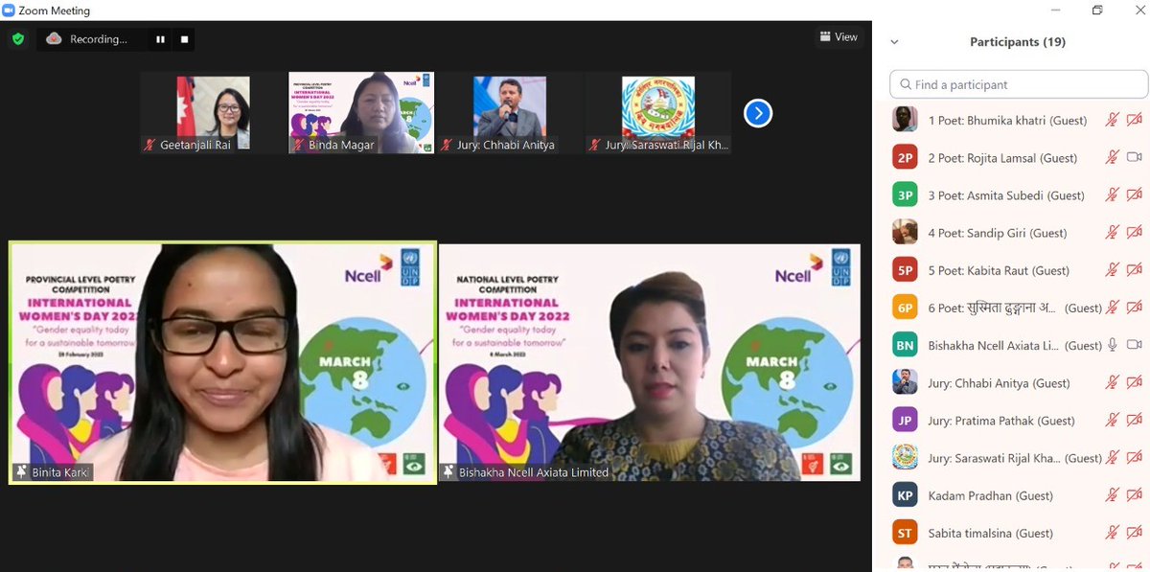Open the View layout menu
Screen dimensions: 1150x572
[x=838, y=37]
